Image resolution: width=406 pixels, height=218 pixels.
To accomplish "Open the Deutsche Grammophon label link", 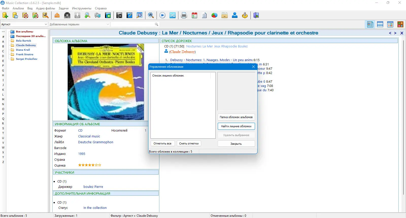I will coord(96,142).
